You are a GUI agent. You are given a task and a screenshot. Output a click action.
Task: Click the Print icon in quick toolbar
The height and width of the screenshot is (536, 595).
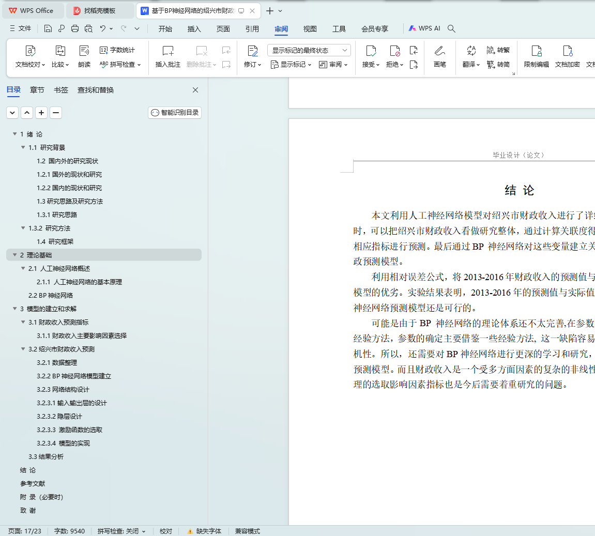click(x=75, y=28)
